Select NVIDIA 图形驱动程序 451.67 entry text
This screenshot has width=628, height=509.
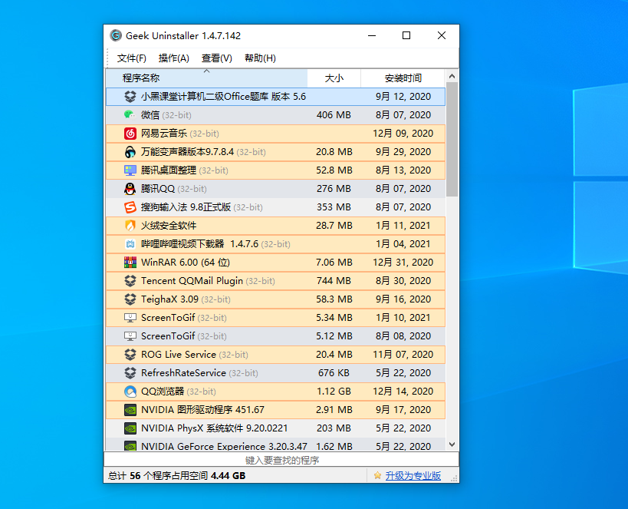point(202,410)
